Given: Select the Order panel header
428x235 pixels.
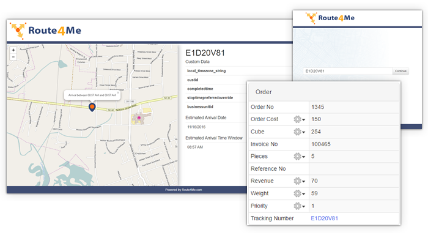Looking at the screenshot, I should (323, 92).
